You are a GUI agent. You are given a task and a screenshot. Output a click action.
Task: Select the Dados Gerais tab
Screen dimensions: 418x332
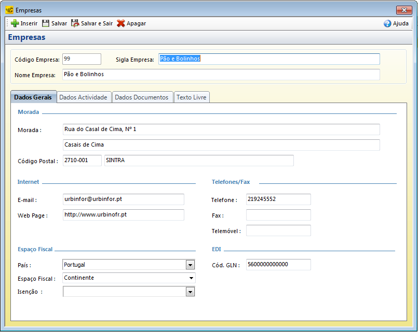click(33, 97)
